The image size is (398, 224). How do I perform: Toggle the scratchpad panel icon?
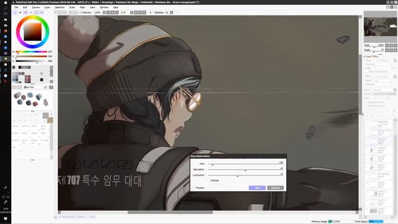(x=42, y=12)
